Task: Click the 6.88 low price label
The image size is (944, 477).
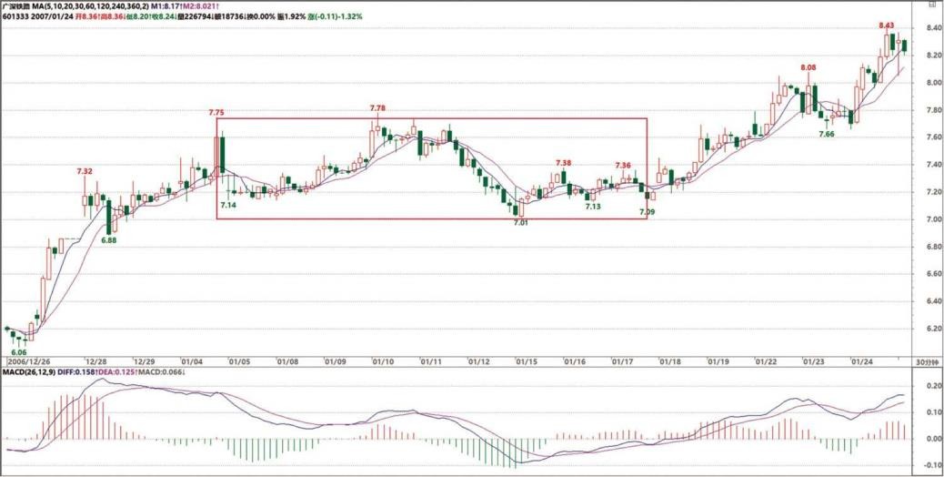Action: click(108, 240)
